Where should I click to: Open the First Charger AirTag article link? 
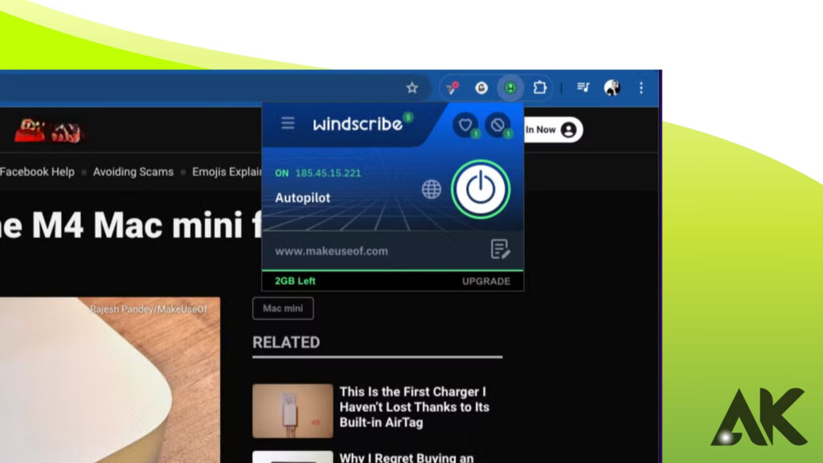point(413,407)
